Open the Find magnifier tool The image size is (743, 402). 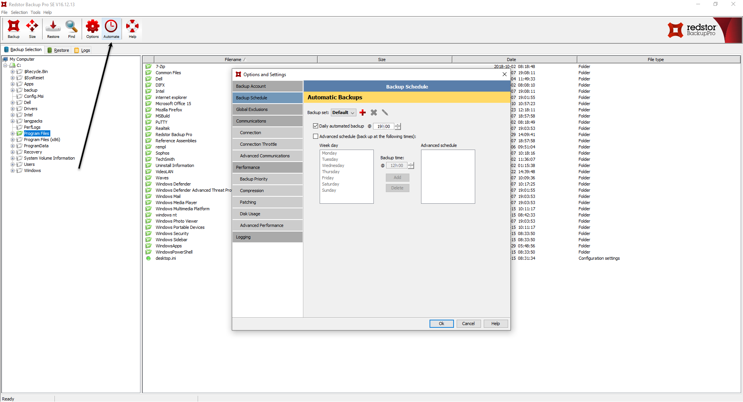72,29
